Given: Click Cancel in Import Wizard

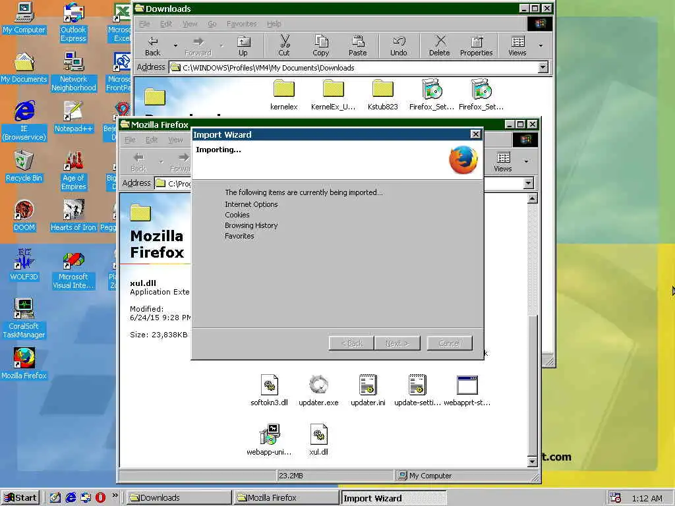Looking at the screenshot, I should [450, 343].
